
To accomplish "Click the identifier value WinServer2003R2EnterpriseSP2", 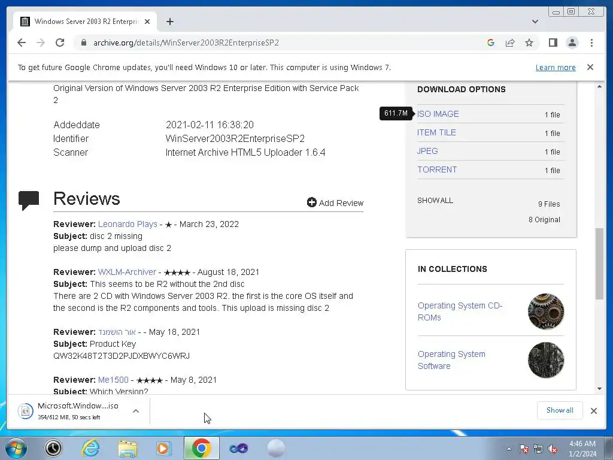I will point(235,138).
